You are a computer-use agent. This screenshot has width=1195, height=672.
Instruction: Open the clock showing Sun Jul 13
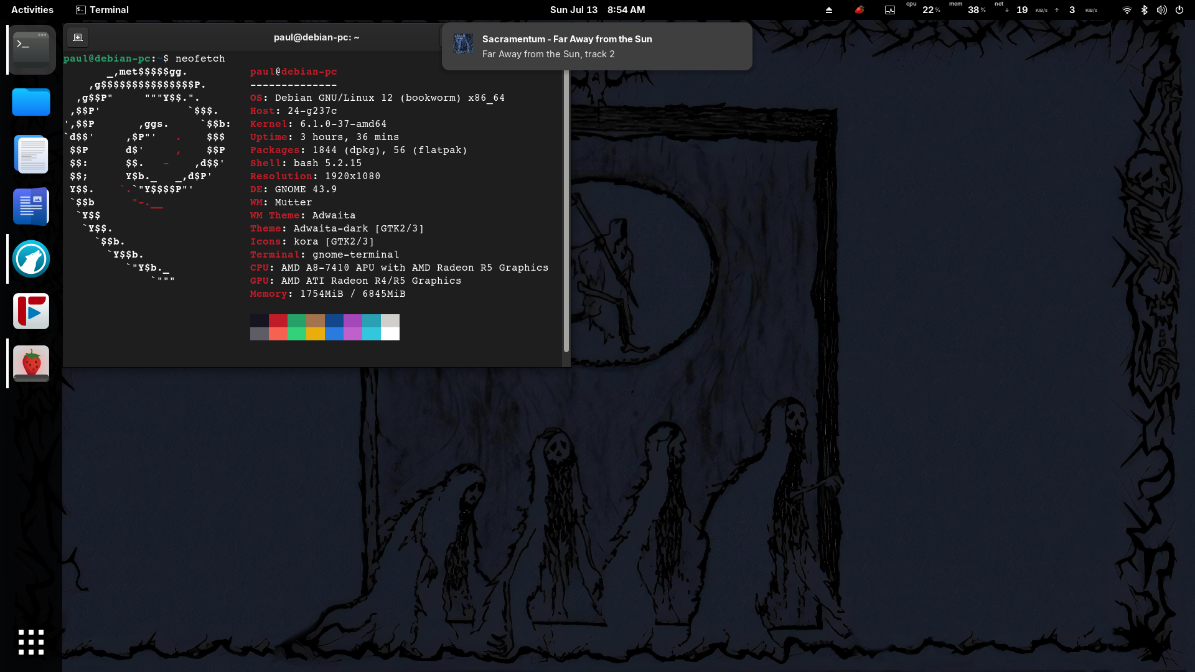(597, 10)
